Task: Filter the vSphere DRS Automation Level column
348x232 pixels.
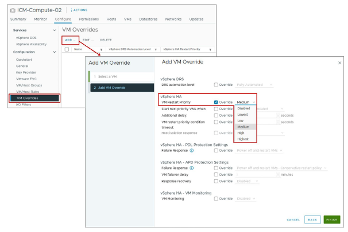Action: pyautogui.click(x=156, y=50)
